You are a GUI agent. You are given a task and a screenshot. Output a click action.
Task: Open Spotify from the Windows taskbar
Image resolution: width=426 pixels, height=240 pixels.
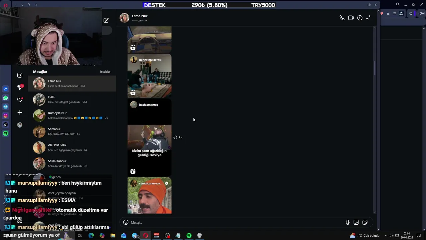pyautogui.click(x=189, y=235)
